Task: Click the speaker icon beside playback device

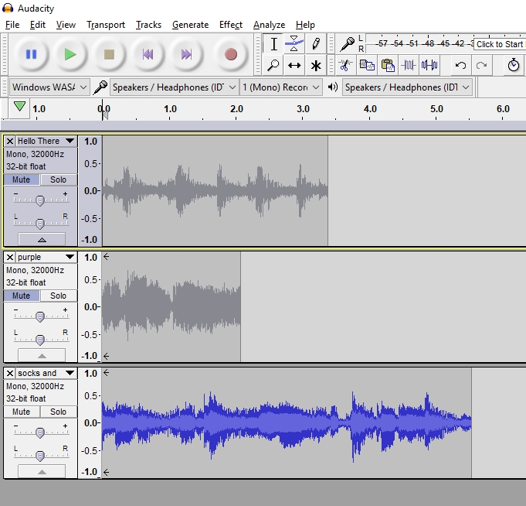Action: [332, 87]
